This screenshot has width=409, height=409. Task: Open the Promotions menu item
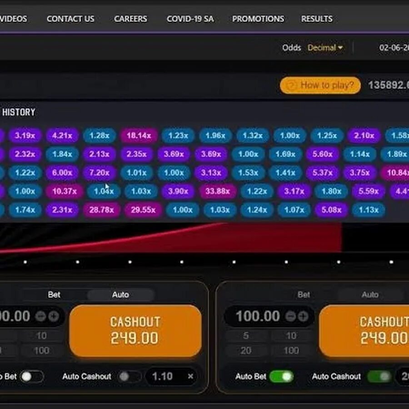pyautogui.click(x=258, y=19)
